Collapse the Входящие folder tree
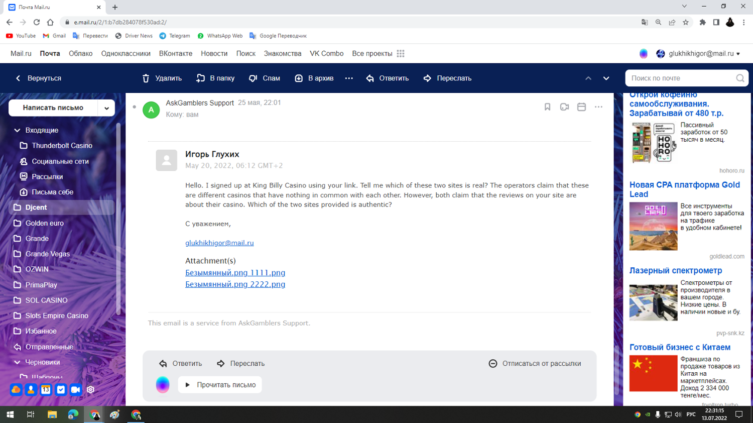Image resolution: width=753 pixels, height=423 pixels. click(x=17, y=130)
